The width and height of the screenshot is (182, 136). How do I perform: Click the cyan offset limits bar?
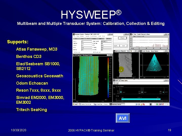[141, 99]
